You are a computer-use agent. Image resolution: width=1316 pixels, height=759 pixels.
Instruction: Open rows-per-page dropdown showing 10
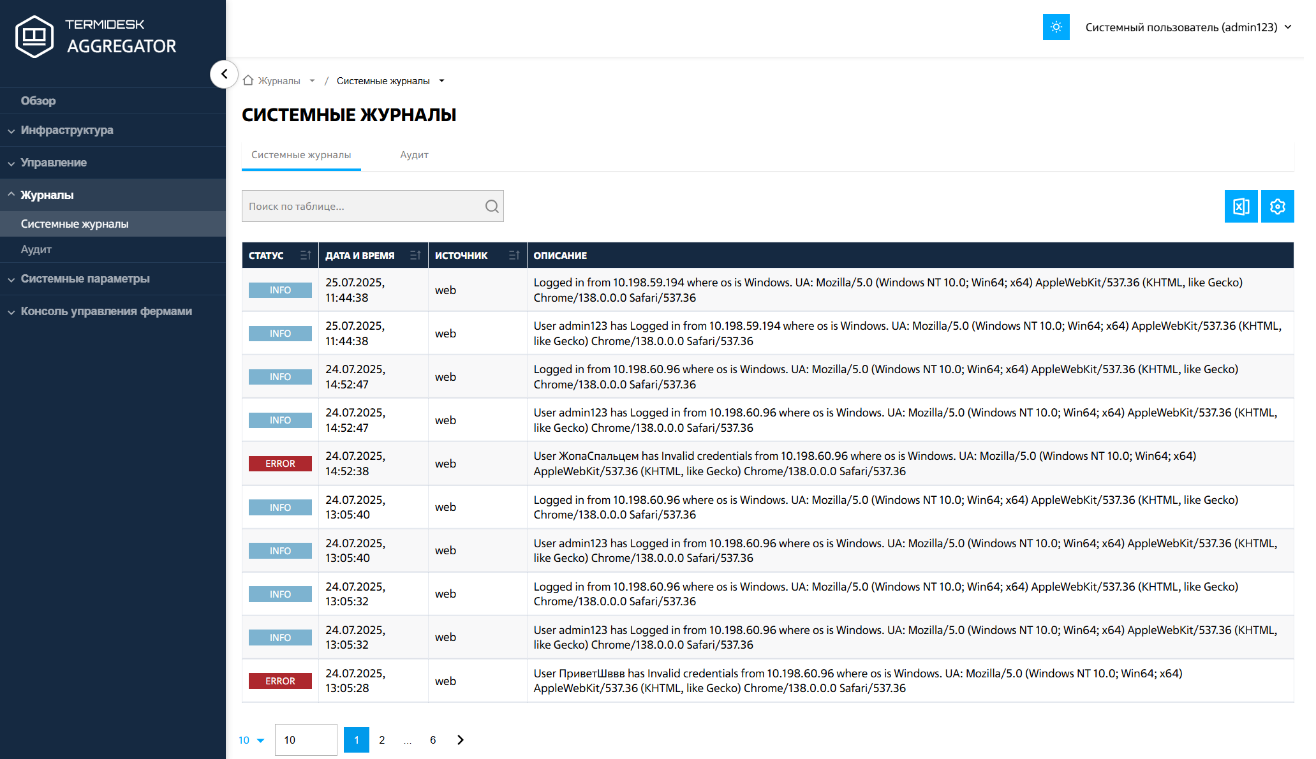(251, 741)
